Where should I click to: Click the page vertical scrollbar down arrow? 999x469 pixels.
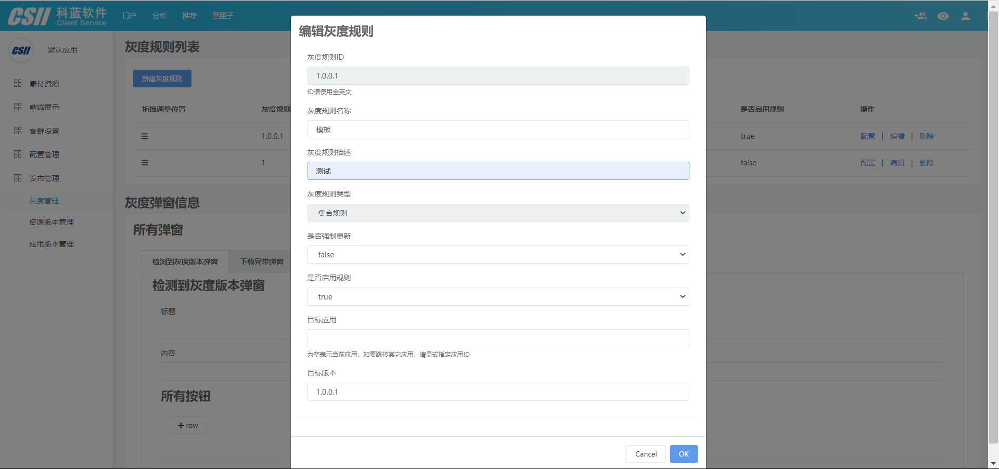[x=993, y=463]
